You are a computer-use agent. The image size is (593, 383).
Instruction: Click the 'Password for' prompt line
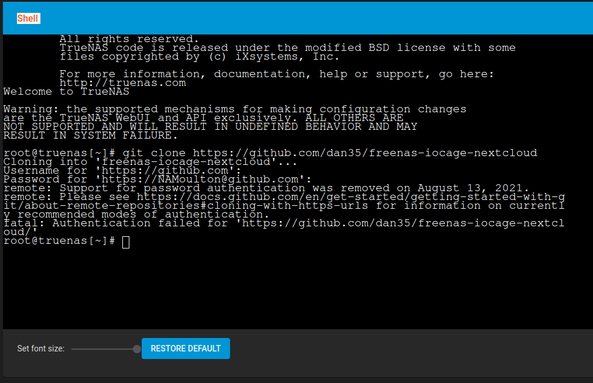pyautogui.click(x=157, y=179)
